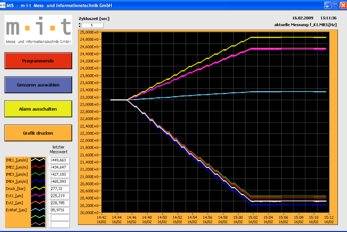Image resolution: width=347 pixels, height=232 pixels.
Task: Open Sensoren auswählen dialog
Action: [x=38, y=85]
